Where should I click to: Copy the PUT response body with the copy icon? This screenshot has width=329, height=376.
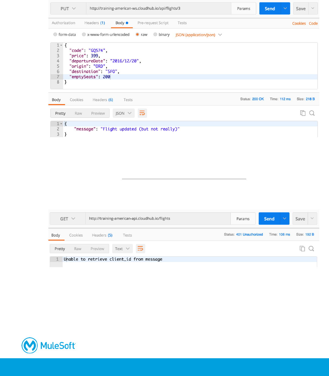(x=303, y=113)
